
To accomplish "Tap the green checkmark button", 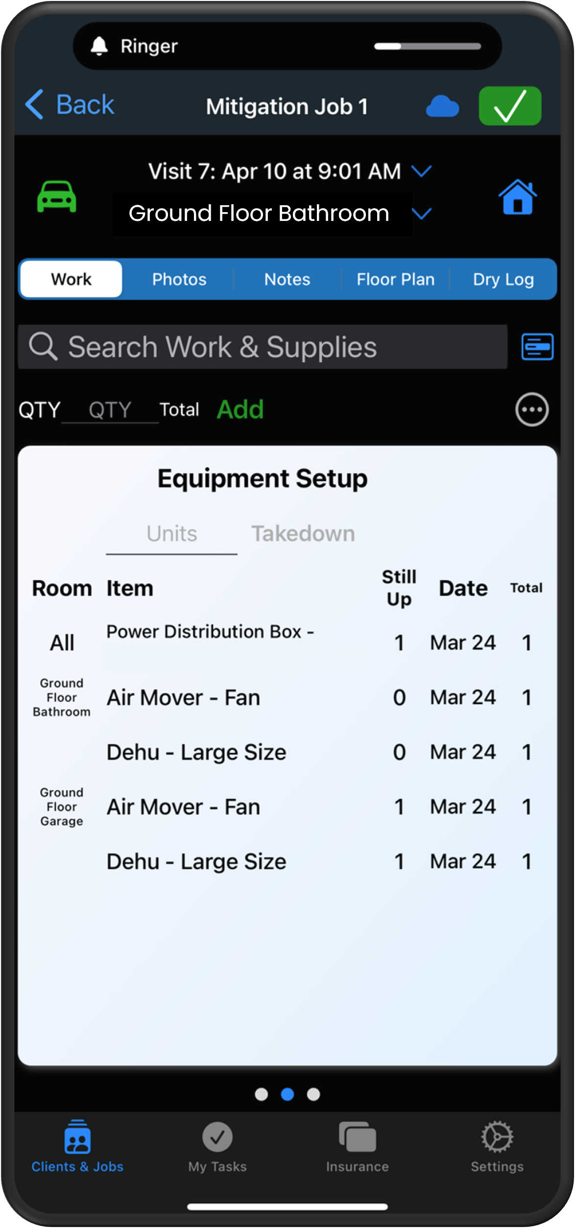I will [510, 106].
